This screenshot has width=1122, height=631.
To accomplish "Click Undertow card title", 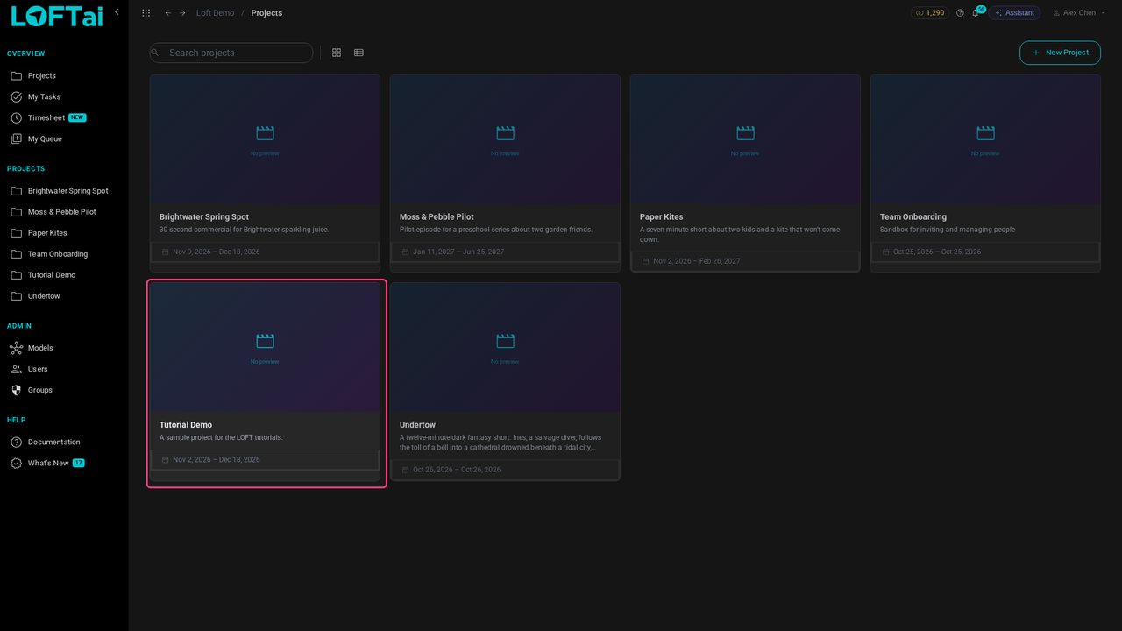I will (x=417, y=425).
